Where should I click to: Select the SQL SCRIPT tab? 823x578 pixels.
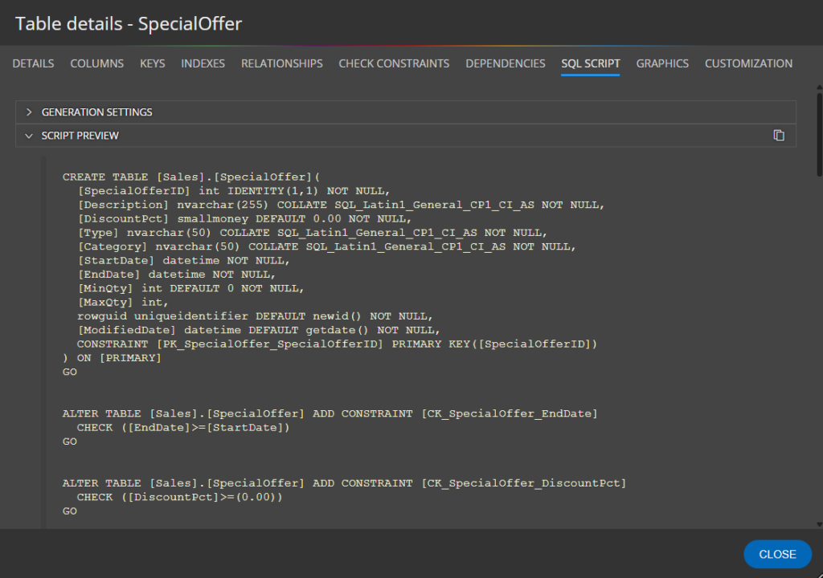(590, 63)
